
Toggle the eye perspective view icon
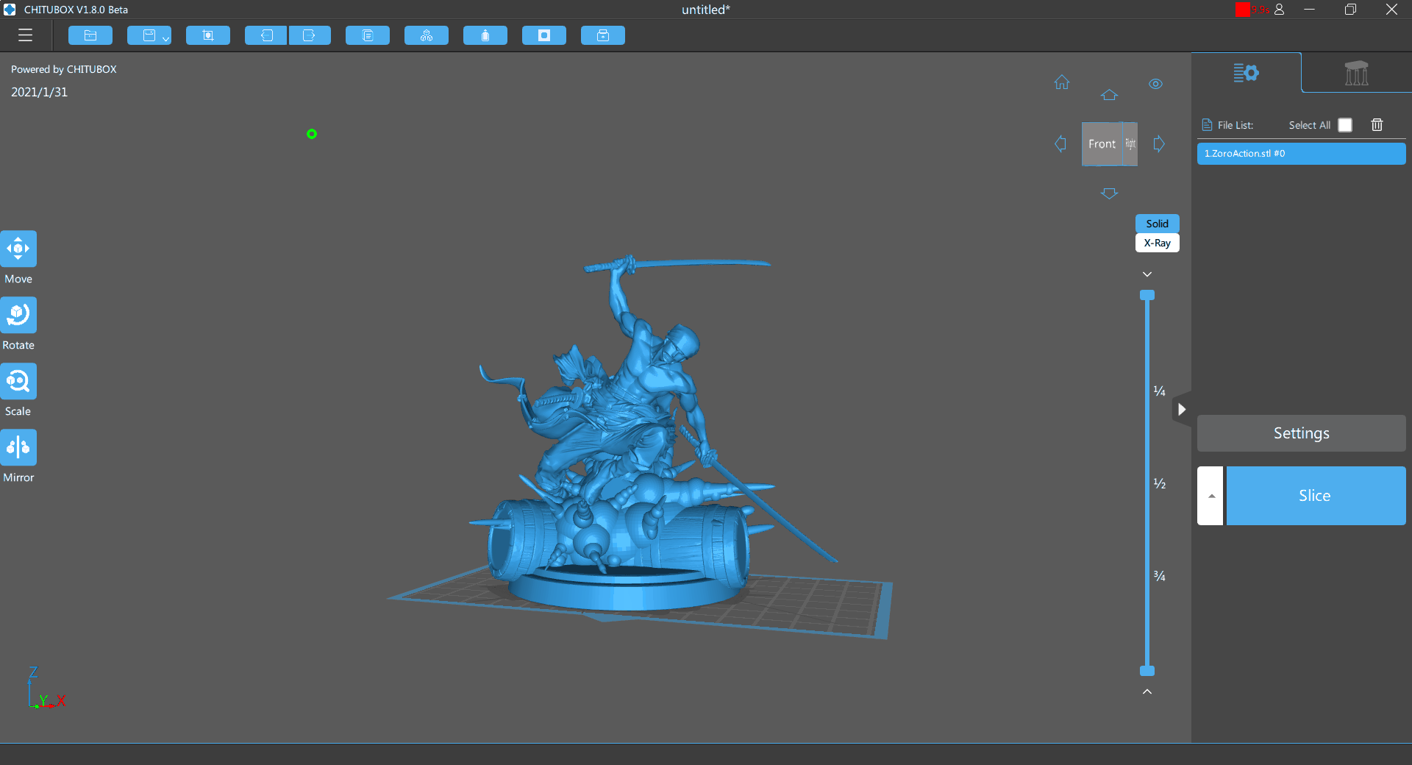(1155, 84)
